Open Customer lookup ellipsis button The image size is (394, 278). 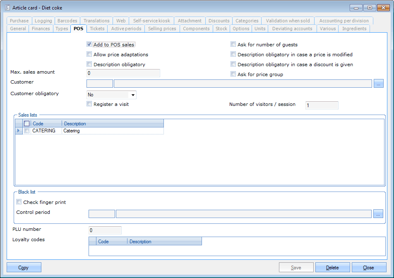point(379,84)
